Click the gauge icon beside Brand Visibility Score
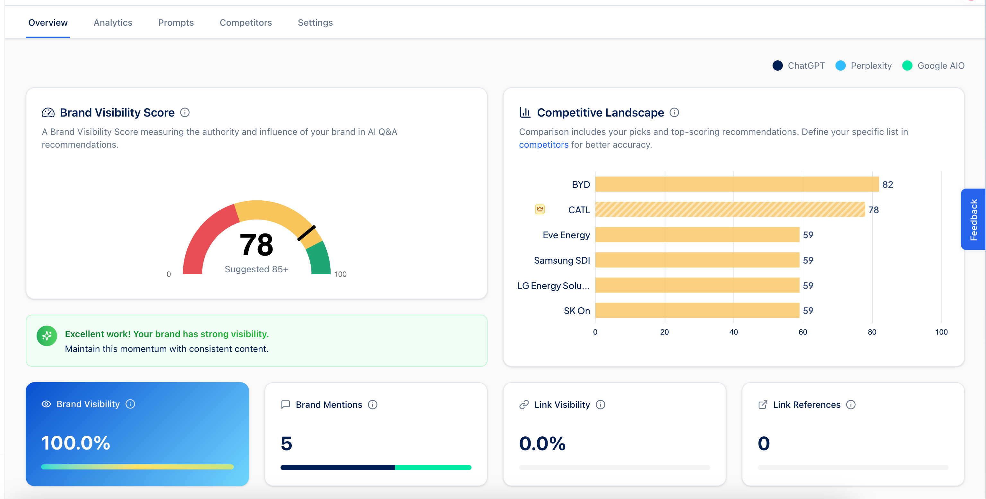The height and width of the screenshot is (499, 986). (x=48, y=113)
